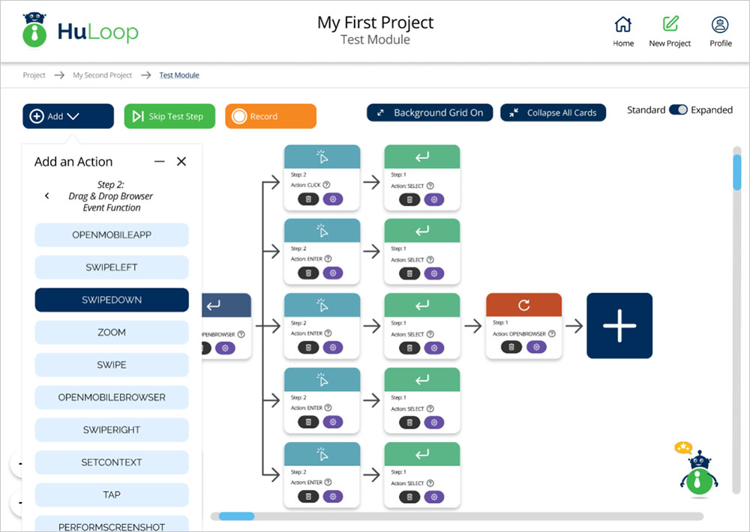Open settings on the Step 1 OPENBROWSER card
The width and height of the screenshot is (750, 532).
click(x=535, y=347)
